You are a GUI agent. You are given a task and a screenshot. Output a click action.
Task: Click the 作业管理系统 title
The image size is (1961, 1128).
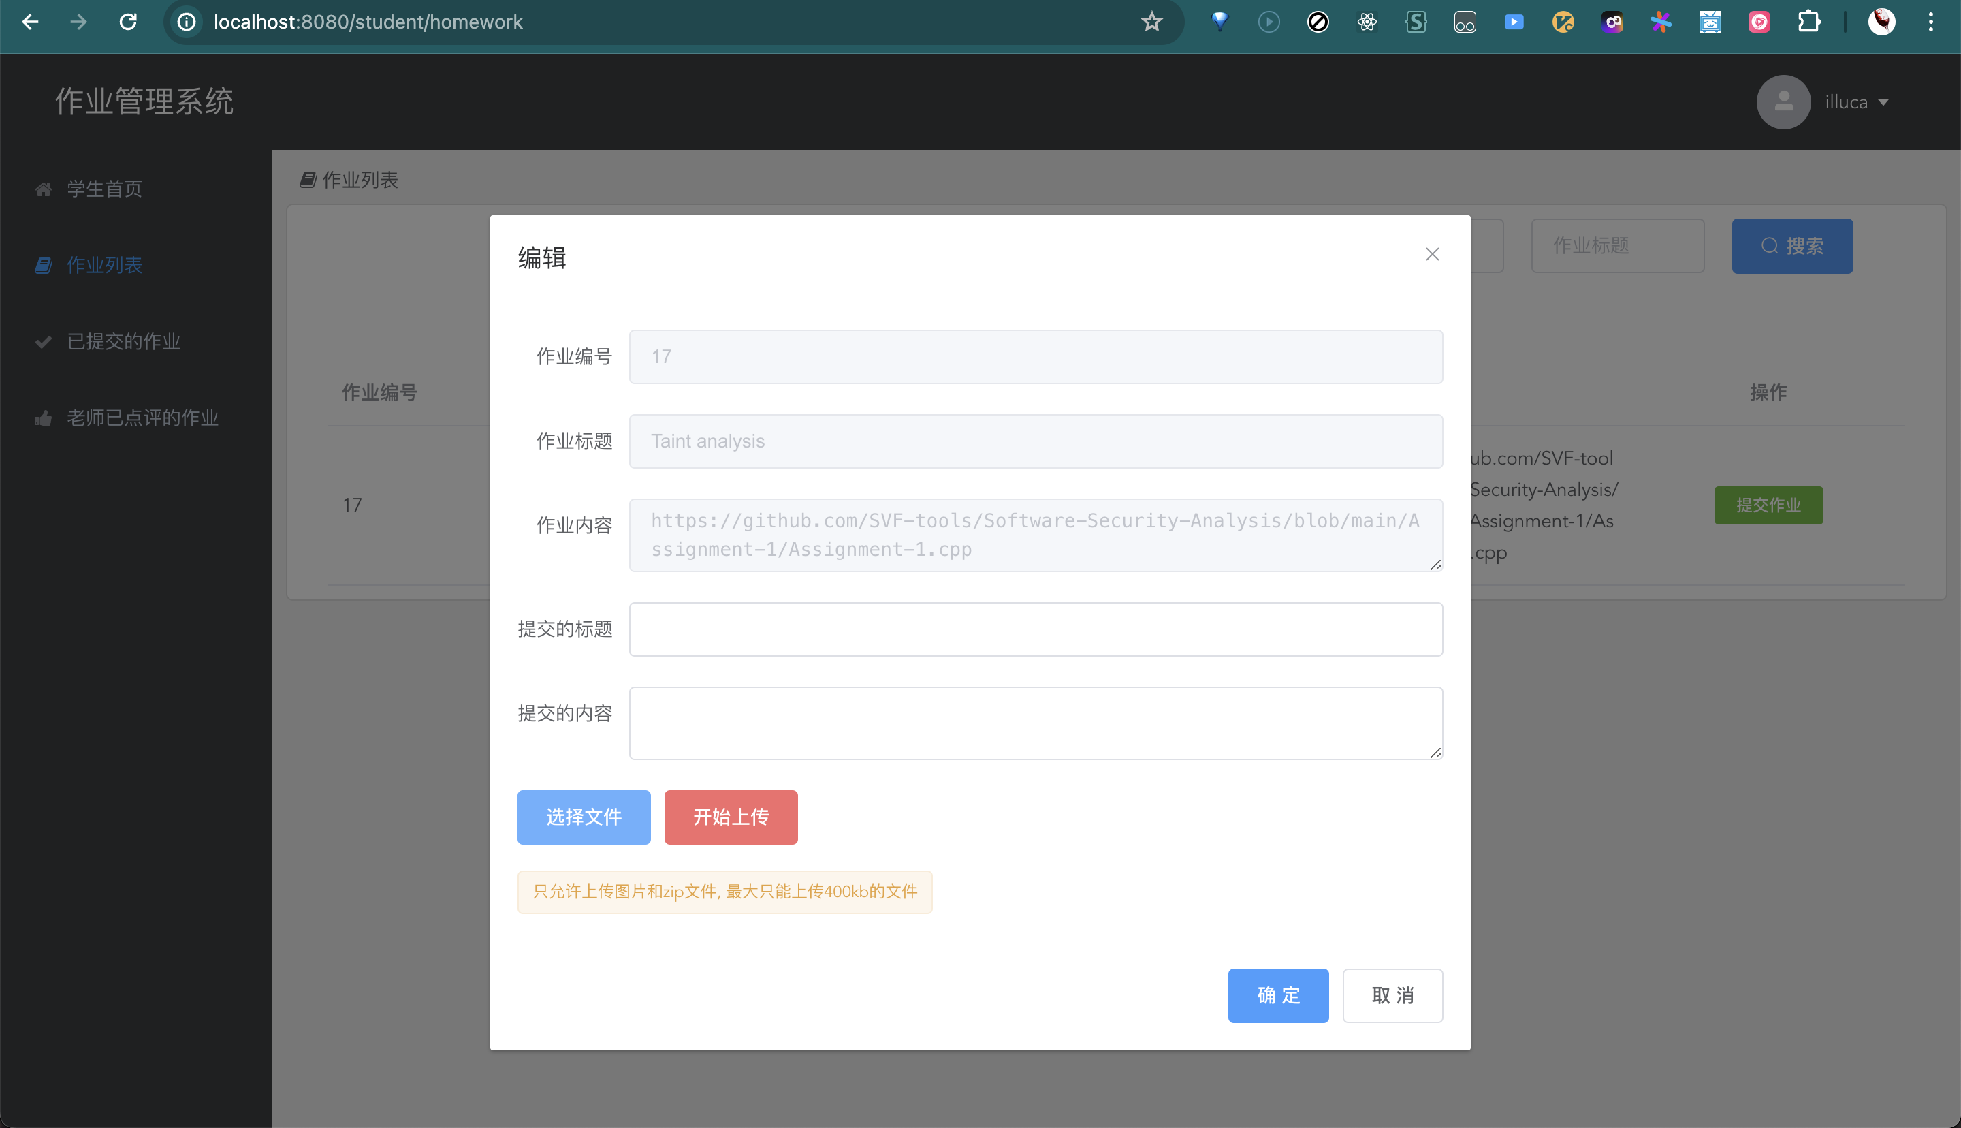pyautogui.click(x=144, y=101)
